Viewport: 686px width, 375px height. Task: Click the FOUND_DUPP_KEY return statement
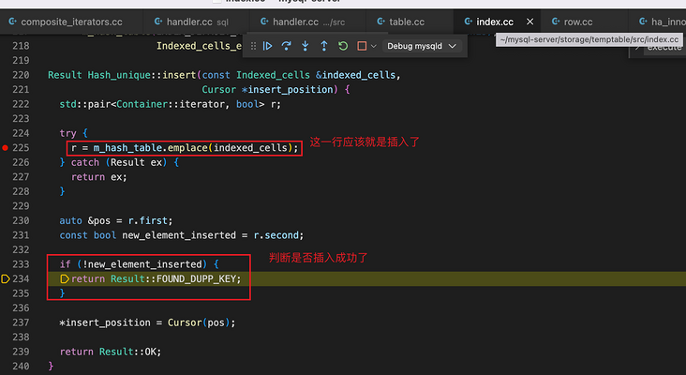point(157,278)
